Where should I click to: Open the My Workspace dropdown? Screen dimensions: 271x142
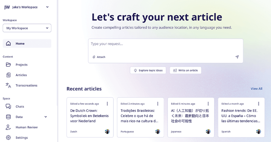tap(27, 28)
